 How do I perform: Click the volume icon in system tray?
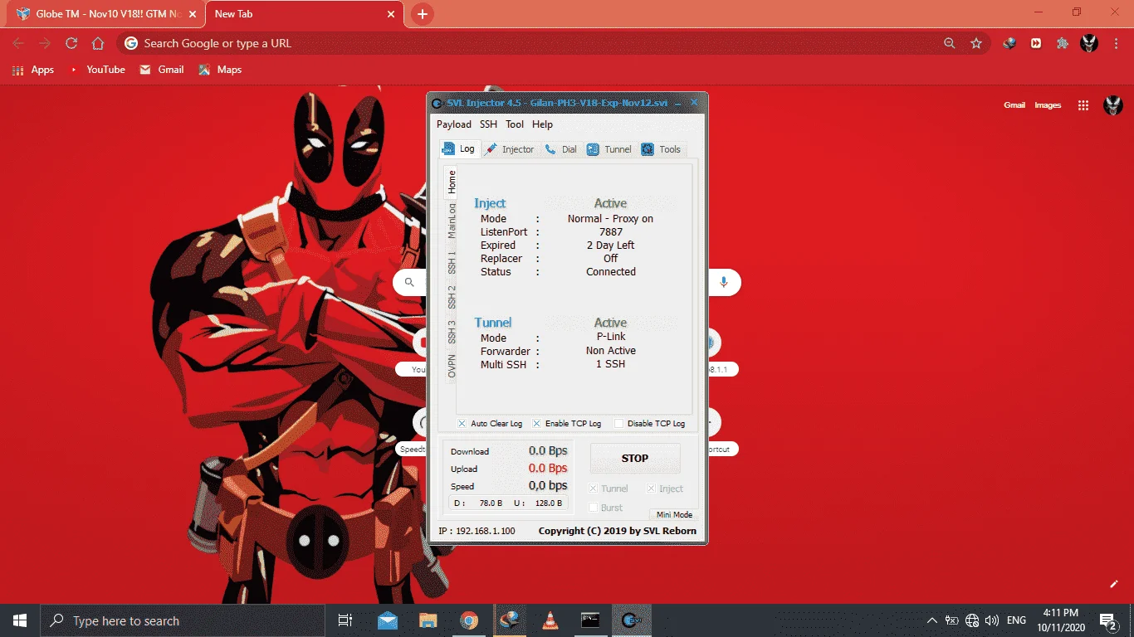pos(992,620)
